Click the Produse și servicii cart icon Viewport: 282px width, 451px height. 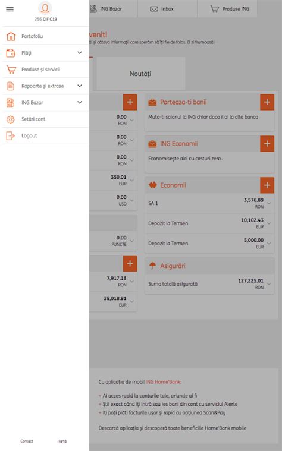pyautogui.click(x=11, y=70)
